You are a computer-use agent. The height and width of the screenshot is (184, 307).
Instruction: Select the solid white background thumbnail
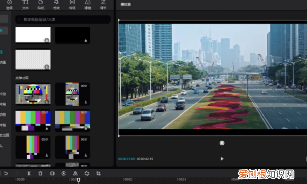coord(33,35)
